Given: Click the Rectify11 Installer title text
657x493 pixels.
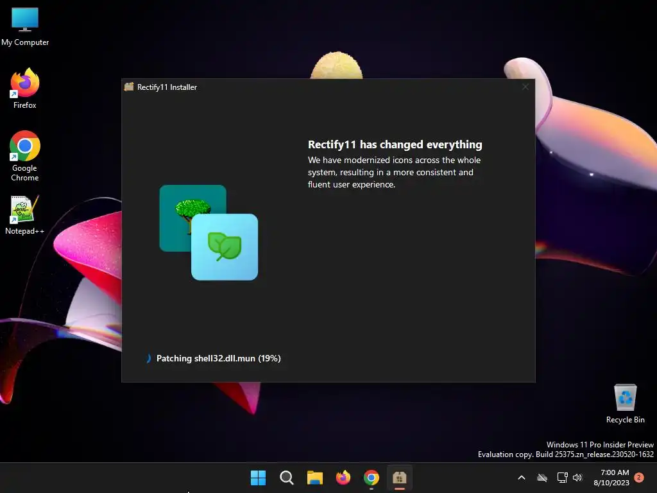Looking at the screenshot, I should point(167,87).
